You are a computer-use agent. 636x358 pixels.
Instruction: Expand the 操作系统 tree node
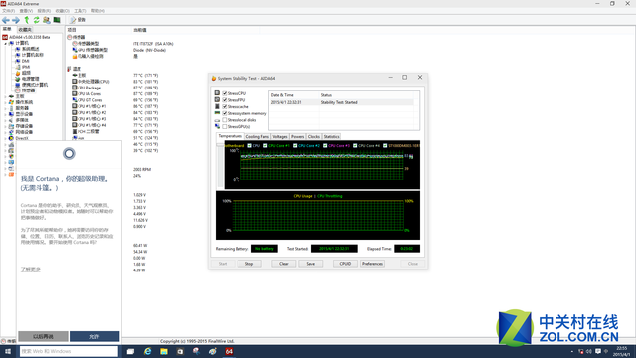coord(6,102)
